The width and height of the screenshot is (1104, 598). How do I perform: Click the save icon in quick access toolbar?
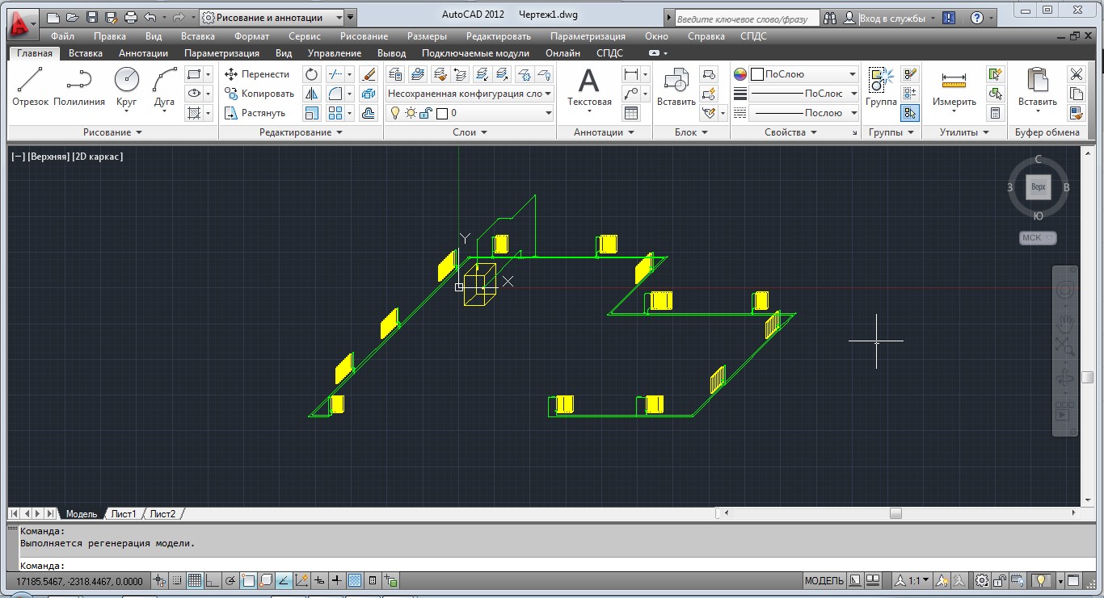[91, 17]
